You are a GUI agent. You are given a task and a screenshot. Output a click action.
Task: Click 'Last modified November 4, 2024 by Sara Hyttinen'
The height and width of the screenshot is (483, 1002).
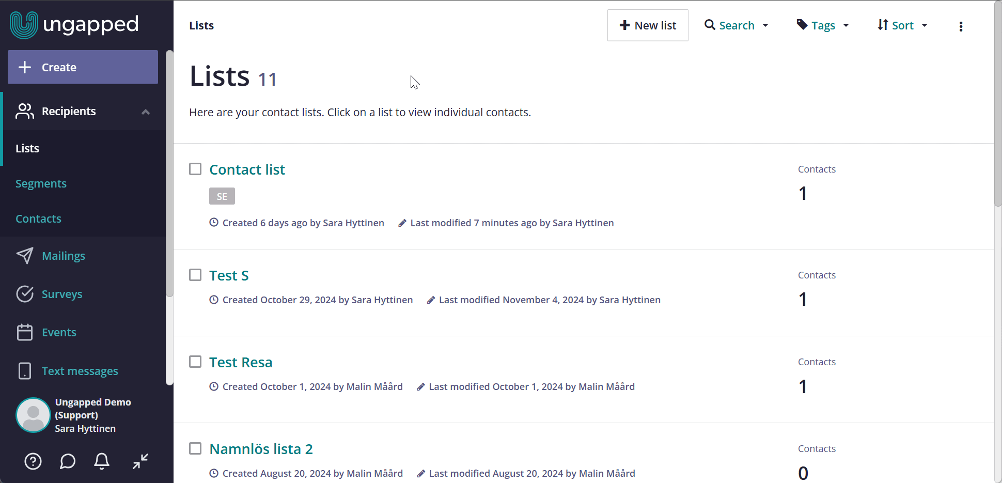(550, 300)
